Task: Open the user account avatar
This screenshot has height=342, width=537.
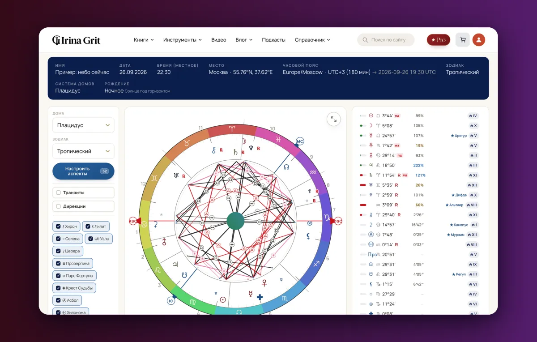Action: click(x=479, y=40)
